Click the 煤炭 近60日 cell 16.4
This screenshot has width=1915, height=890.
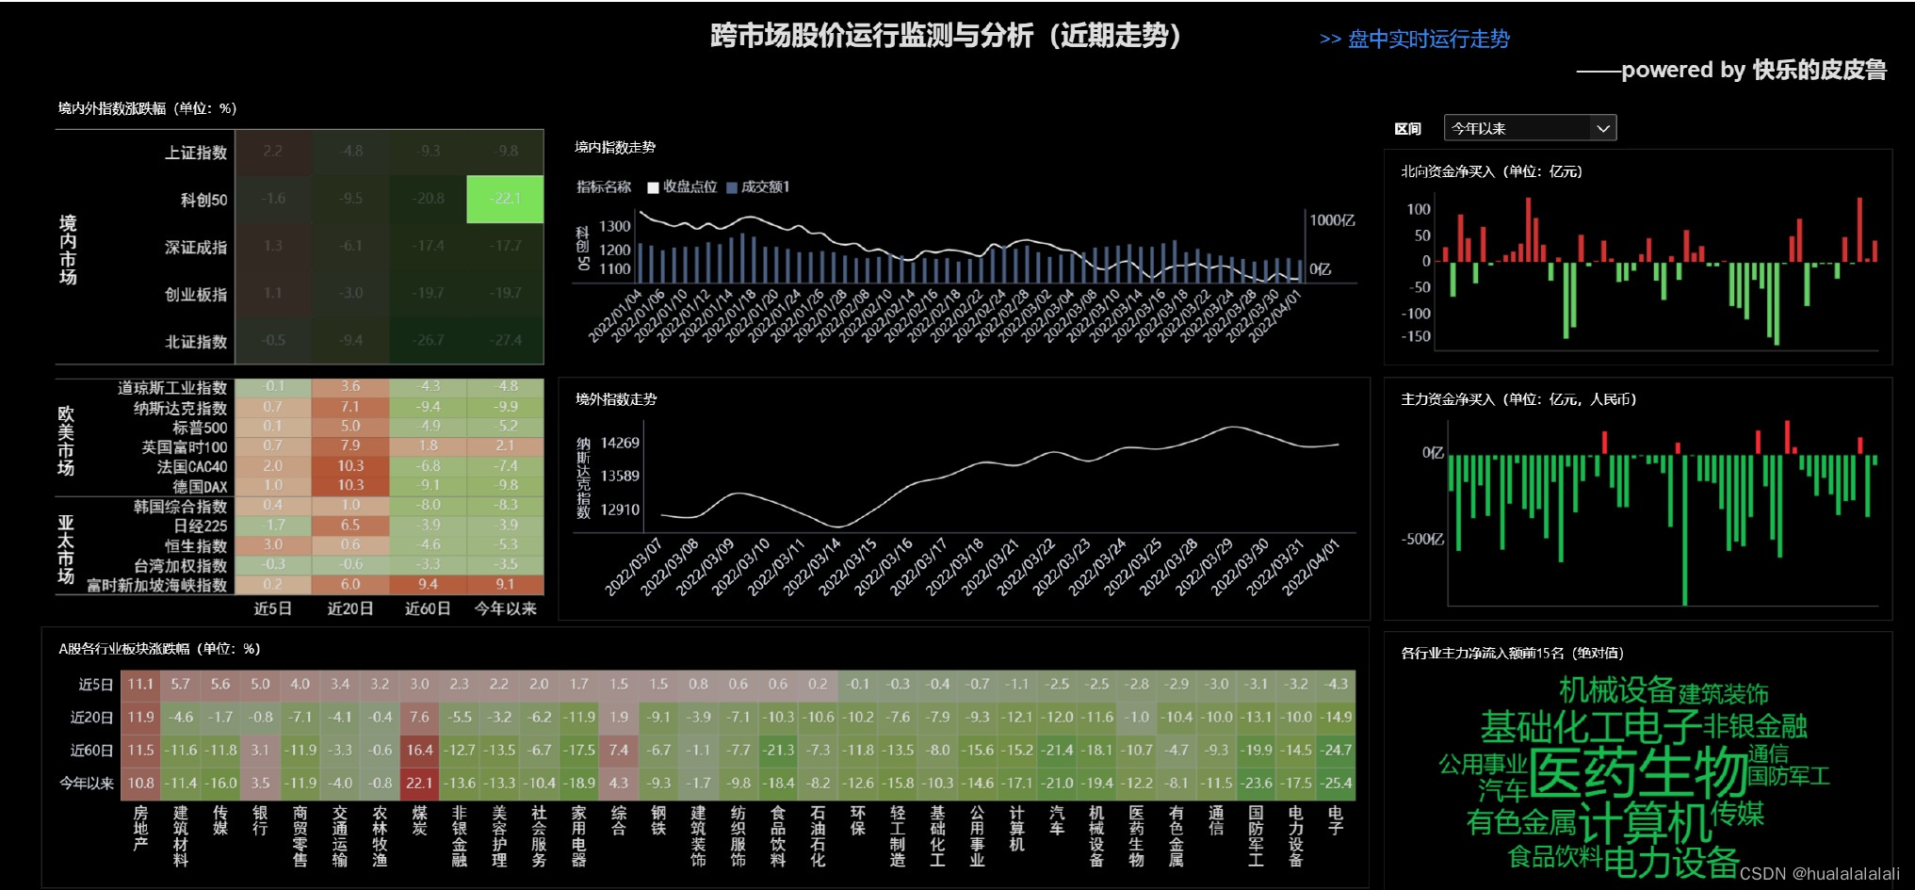pyautogui.click(x=419, y=751)
